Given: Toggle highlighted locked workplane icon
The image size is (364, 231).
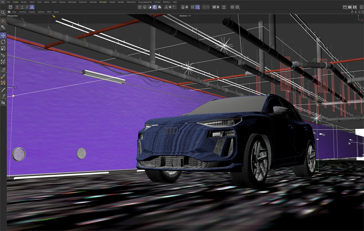Looking at the screenshot, I should tap(198, 7).
